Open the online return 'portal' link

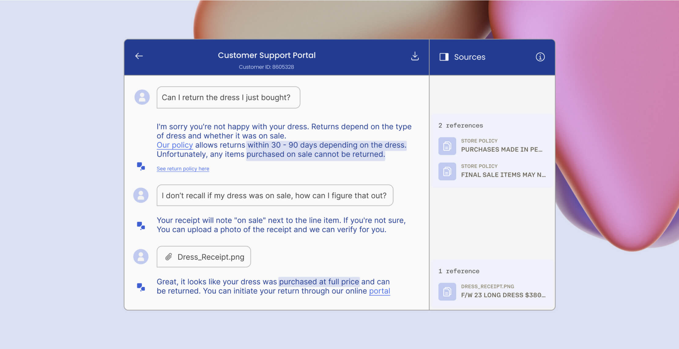coord(379,291)
